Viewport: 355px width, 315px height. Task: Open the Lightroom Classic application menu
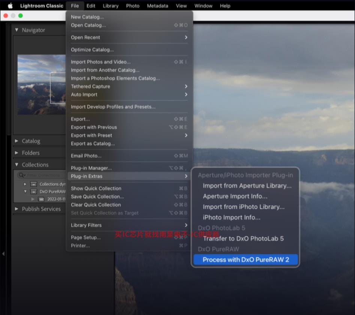click(x=42, y=6)
